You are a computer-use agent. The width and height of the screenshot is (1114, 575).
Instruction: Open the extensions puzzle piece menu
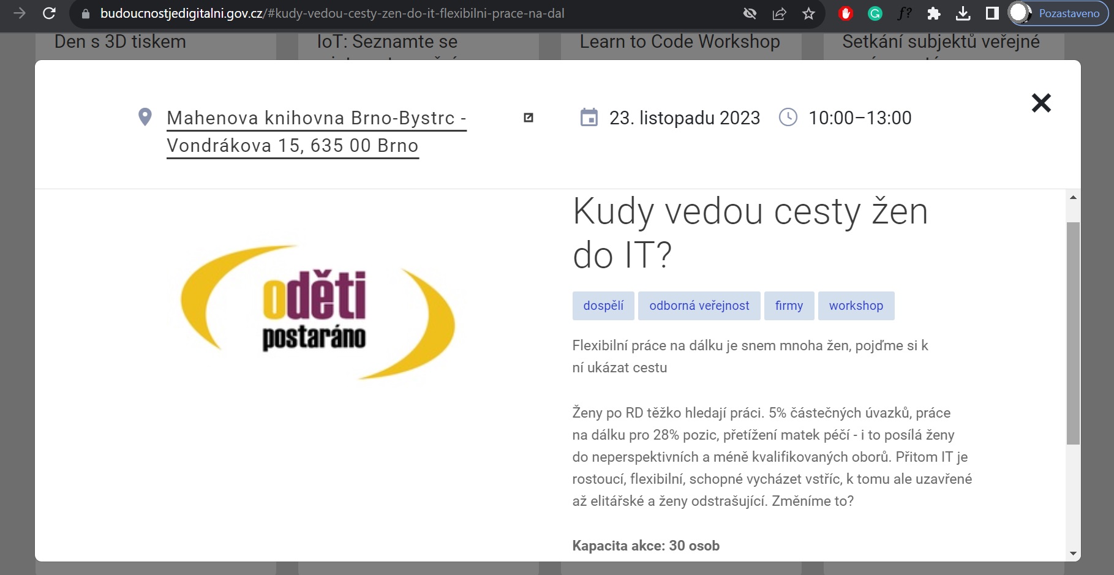click(x=933, y=13)
